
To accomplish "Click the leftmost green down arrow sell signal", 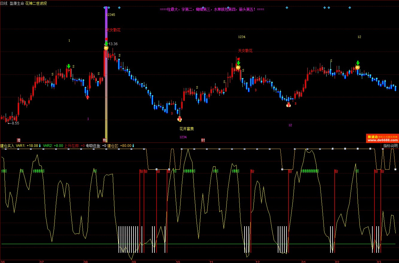I will coord(69,66).
